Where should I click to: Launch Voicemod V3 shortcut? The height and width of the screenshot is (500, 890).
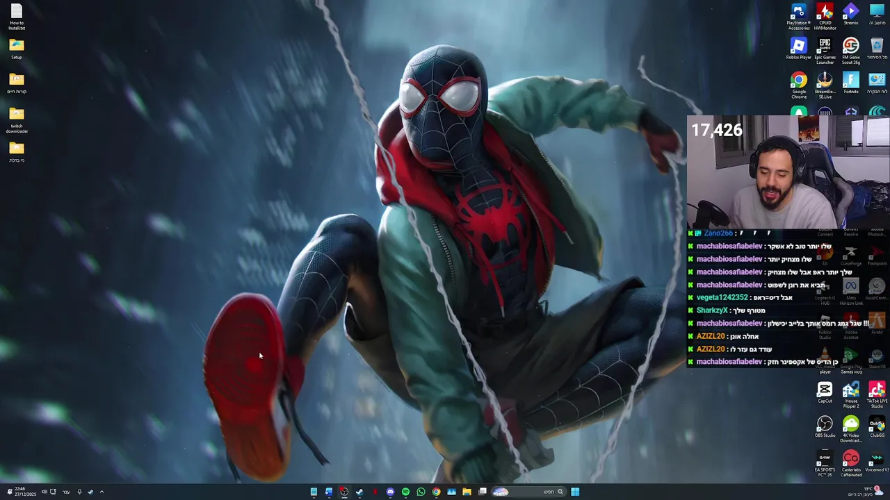877,462
